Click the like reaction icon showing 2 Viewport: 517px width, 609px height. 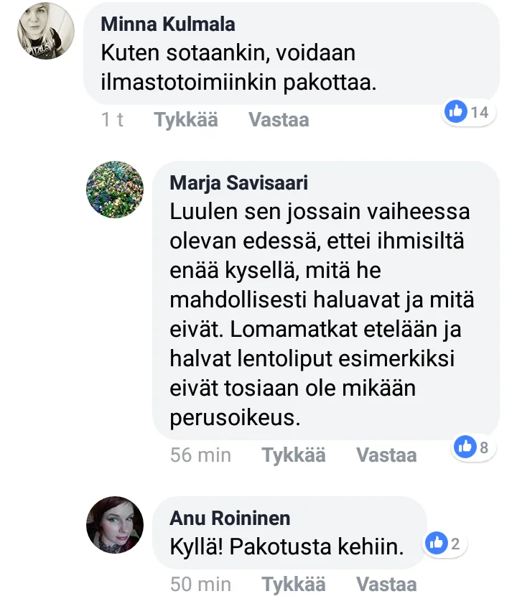tap(437, 544)
